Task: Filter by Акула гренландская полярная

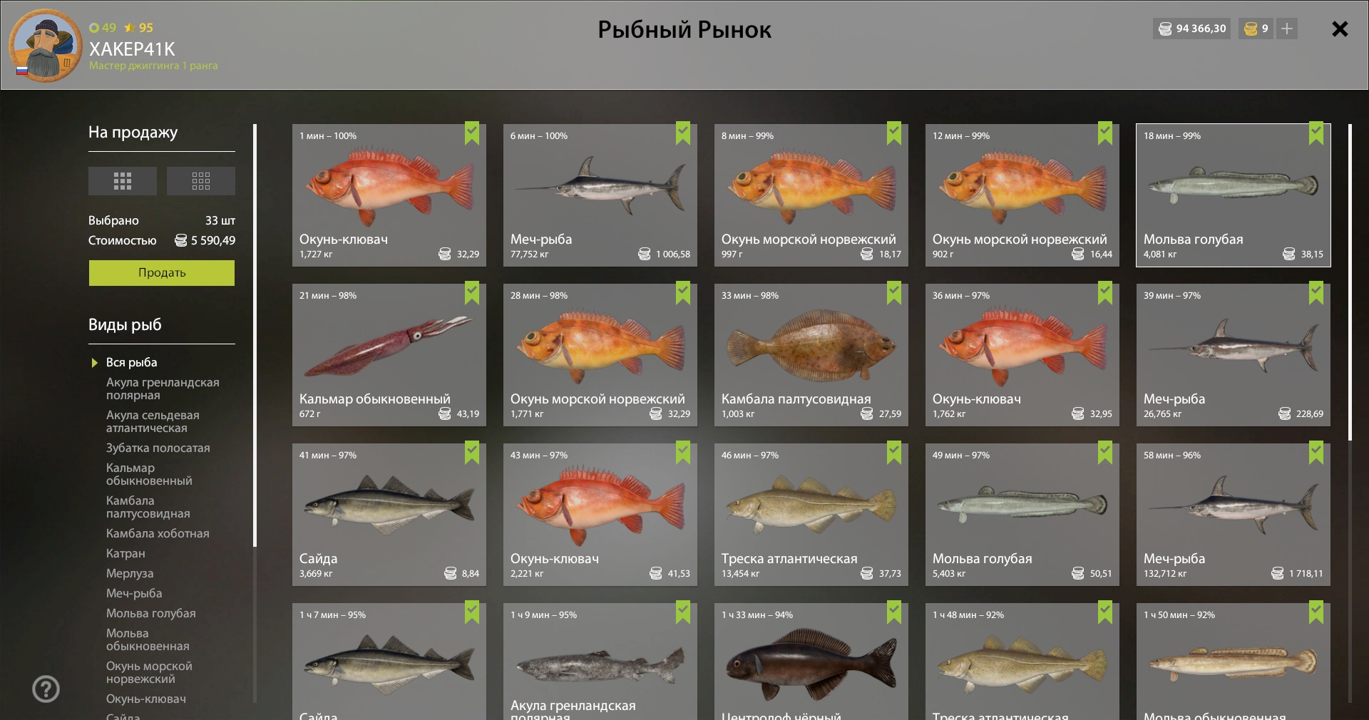Action: [163, 389]
